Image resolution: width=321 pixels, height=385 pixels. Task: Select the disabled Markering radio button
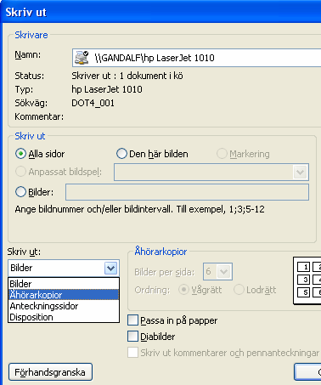pos(222,154)
